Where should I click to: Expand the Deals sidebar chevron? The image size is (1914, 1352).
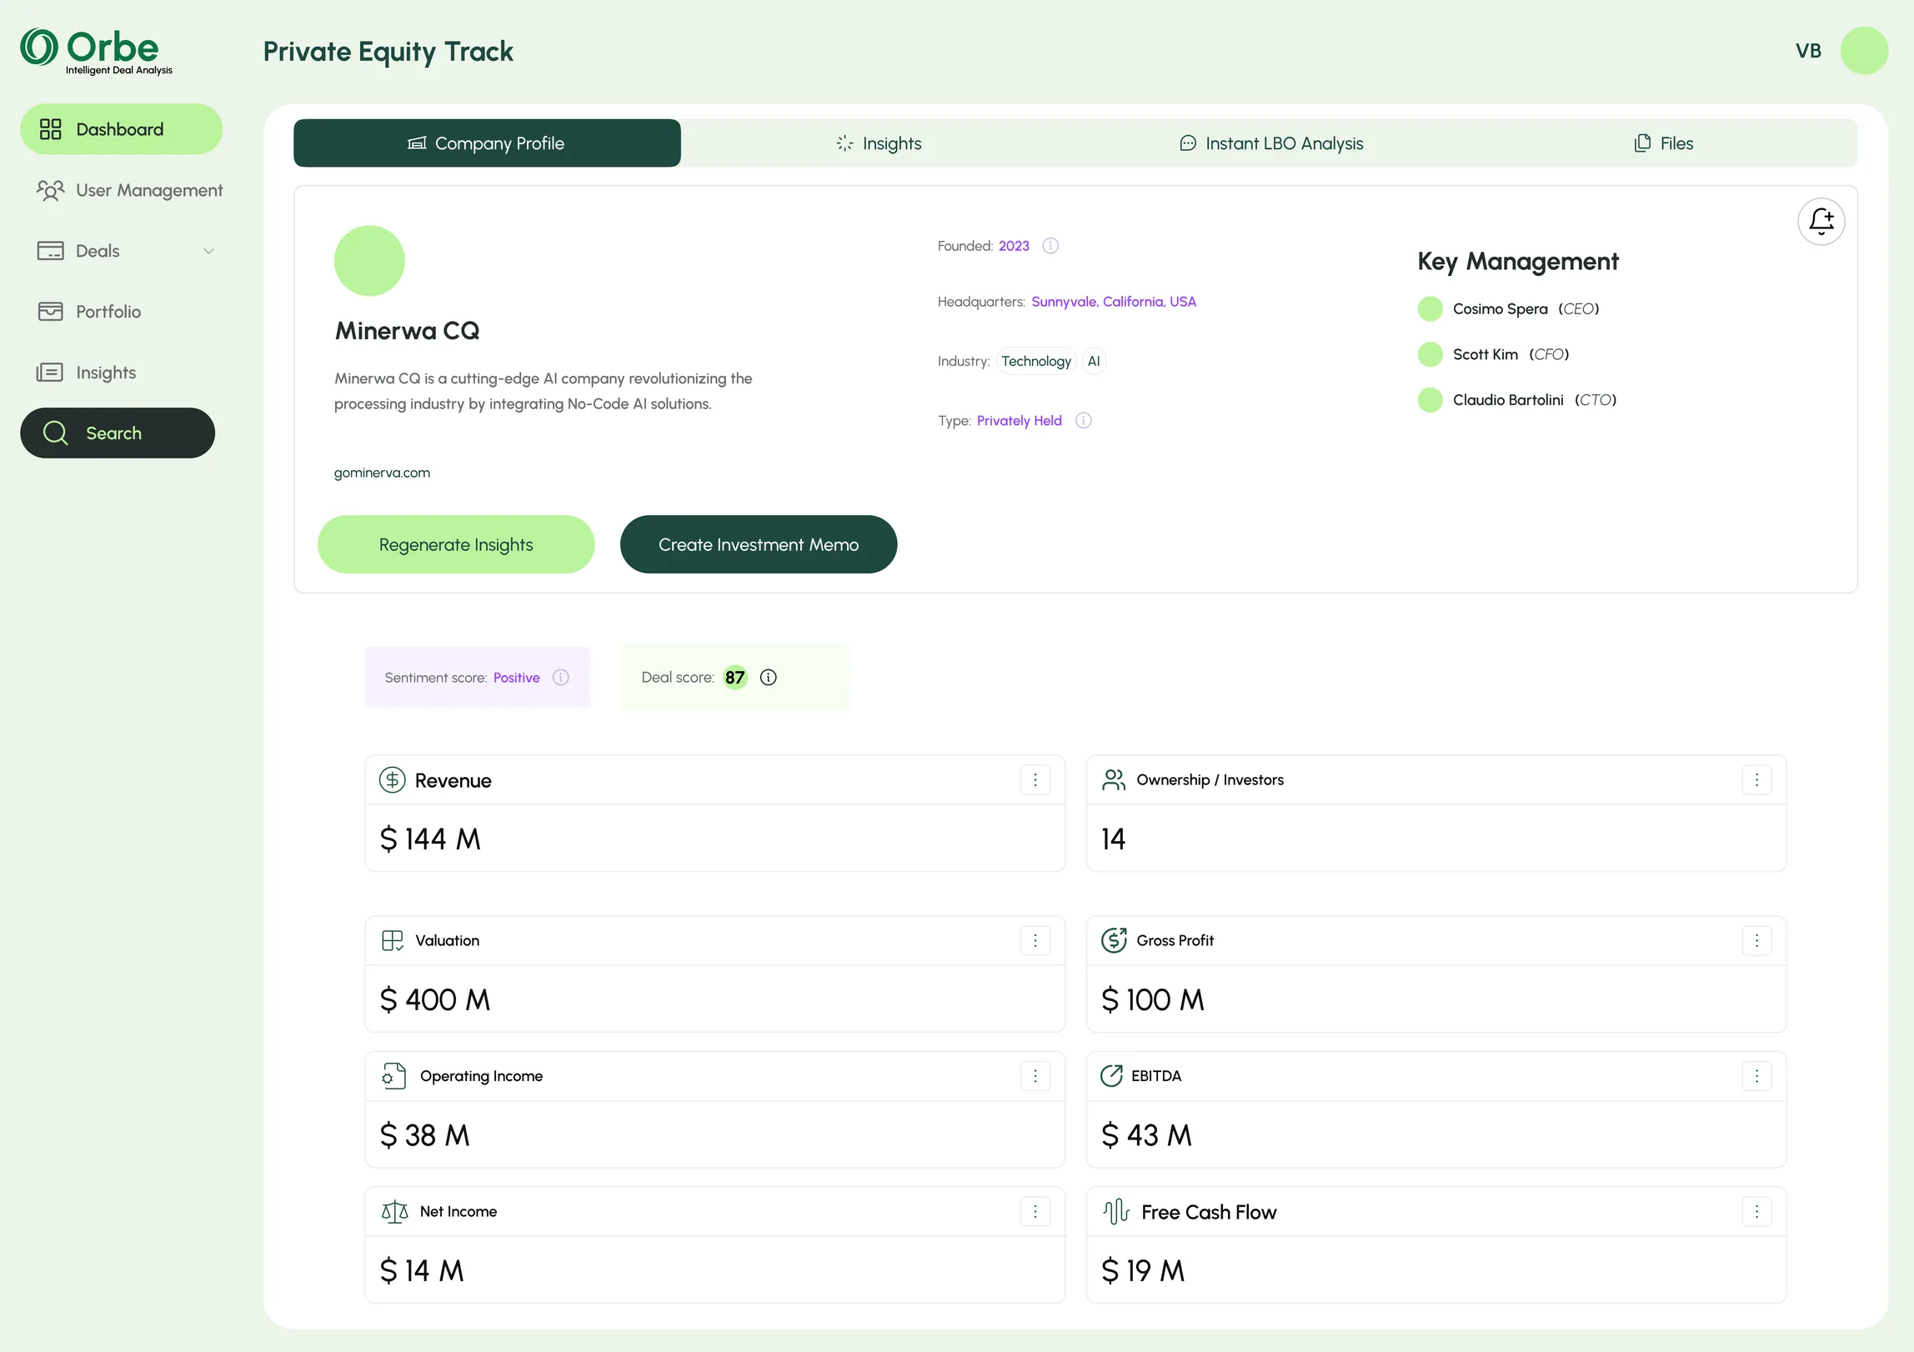[x=208, y=251]
